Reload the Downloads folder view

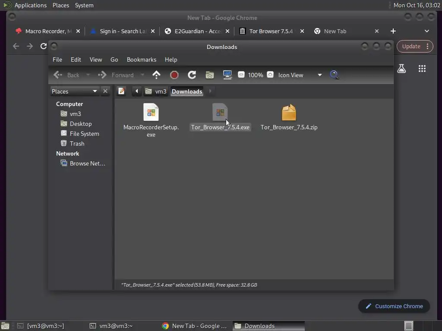point(192,75)
